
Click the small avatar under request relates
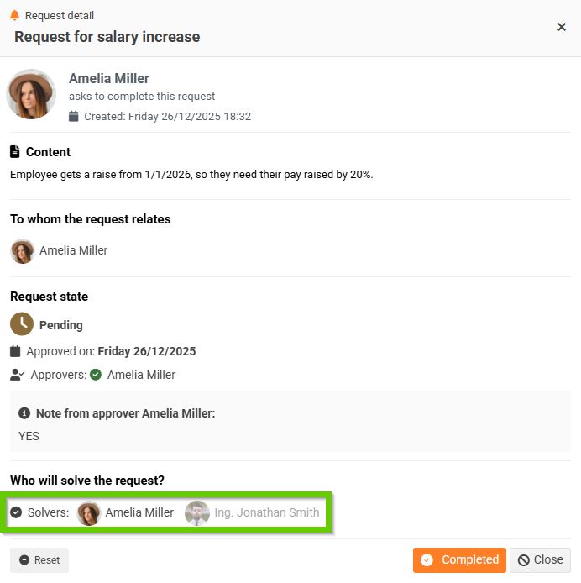point(22,250)
